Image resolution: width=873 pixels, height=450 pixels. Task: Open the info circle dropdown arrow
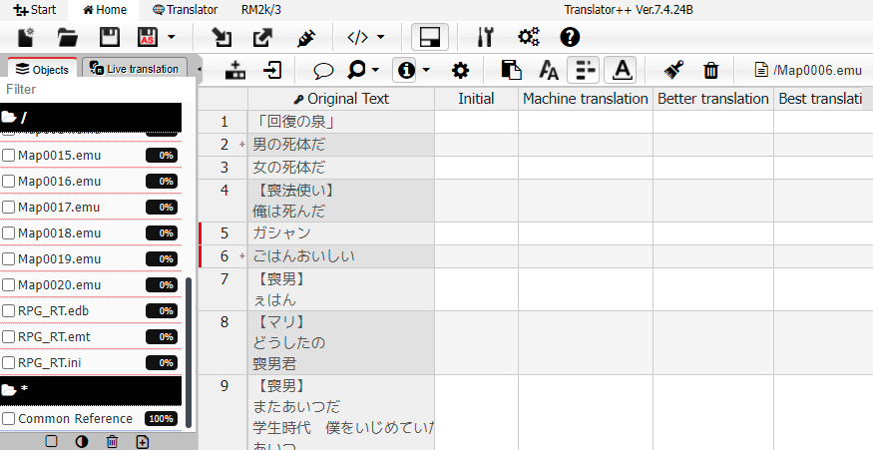426,70
